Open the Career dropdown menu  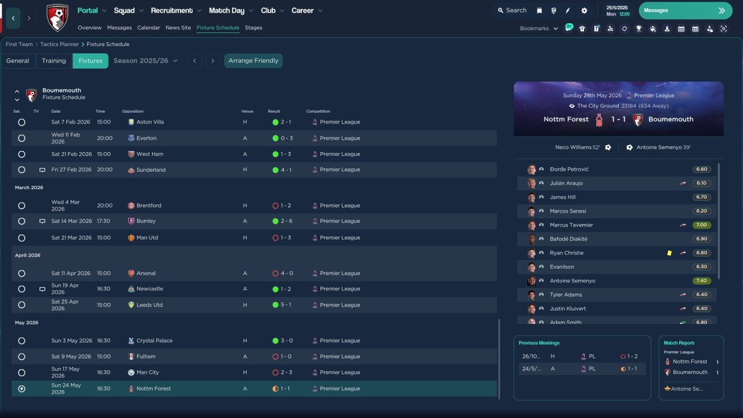coord(308,10)
